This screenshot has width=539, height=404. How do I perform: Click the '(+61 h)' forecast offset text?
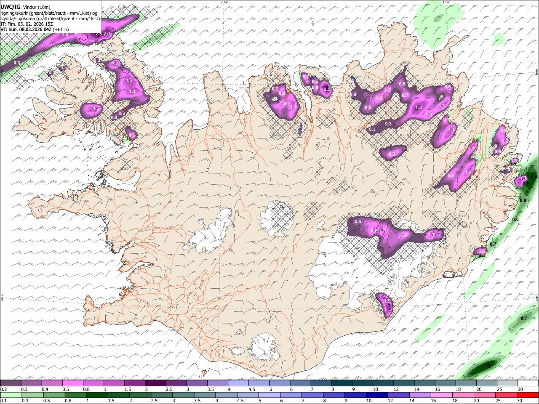pos(61,29)
